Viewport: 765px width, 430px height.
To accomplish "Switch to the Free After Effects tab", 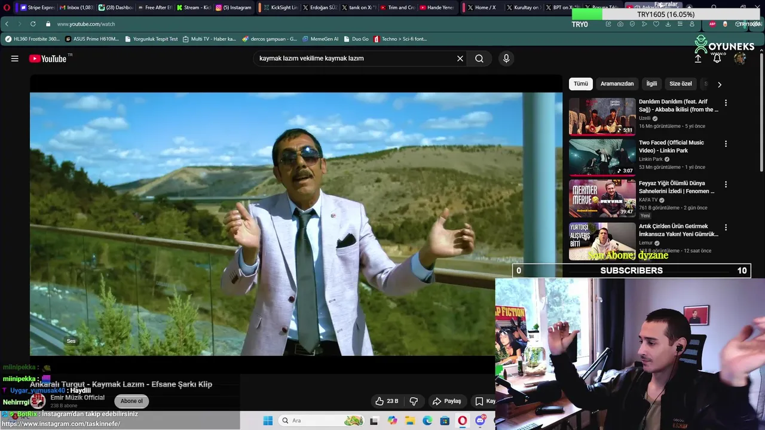I will click(155, 8).
